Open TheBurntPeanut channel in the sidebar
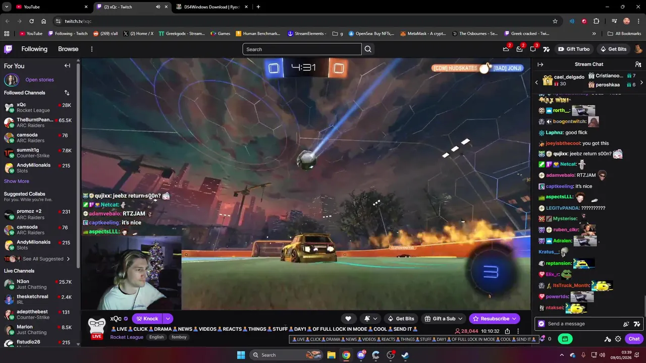Viewport: 646px width, 363px height. pos(38,123)
